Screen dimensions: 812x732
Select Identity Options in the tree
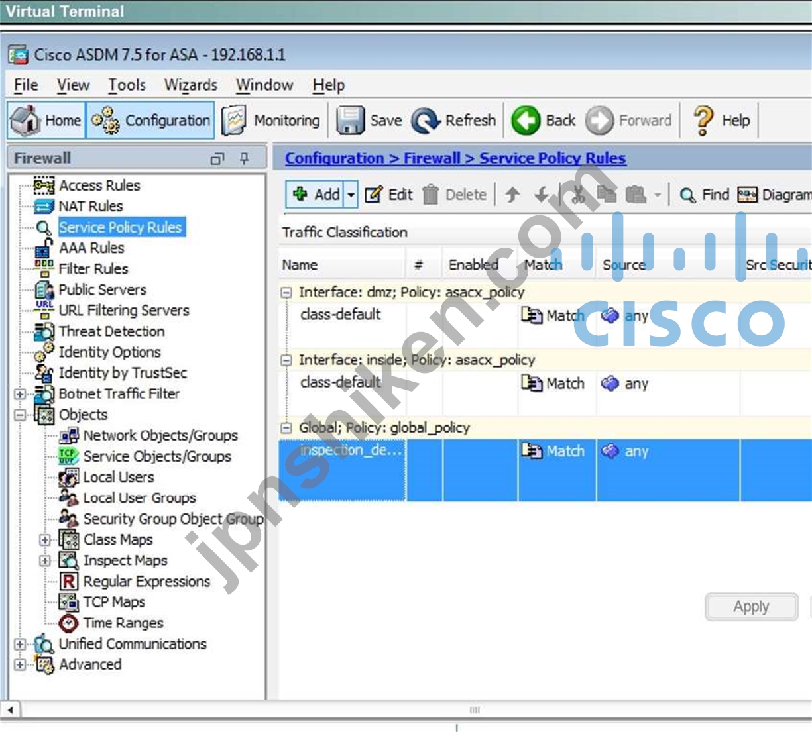109,352
